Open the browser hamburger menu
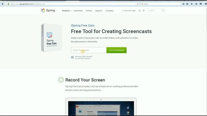 (206, 4)
